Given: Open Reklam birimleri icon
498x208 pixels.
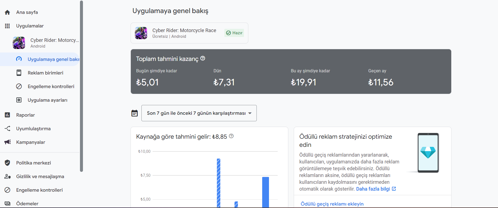Looking at the screenshot, I should tap(19, 73).
